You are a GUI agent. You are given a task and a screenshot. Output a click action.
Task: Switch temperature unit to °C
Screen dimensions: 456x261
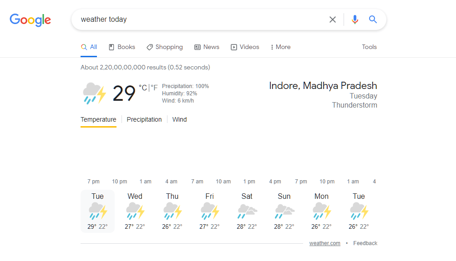pos(143,88)
